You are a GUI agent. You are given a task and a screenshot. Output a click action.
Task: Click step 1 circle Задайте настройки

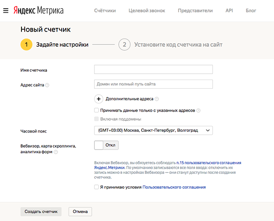[26, 44]
